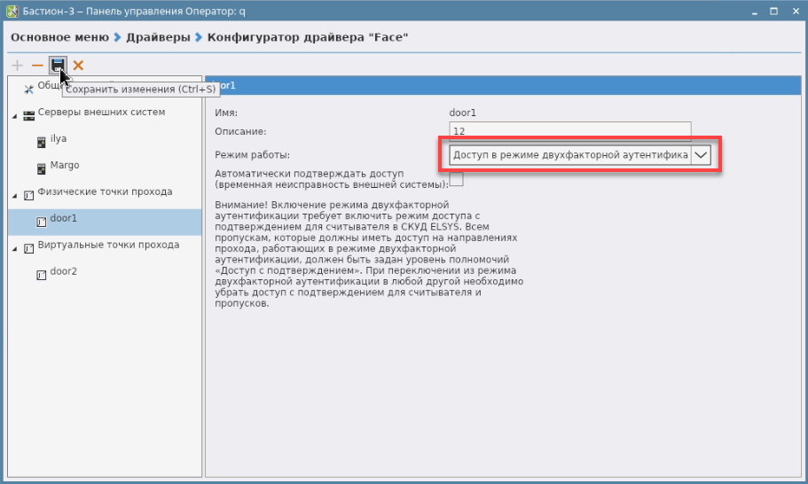Click the Описание text field
The width and height of the screenshot is (808, 484).
coord(569,131)
